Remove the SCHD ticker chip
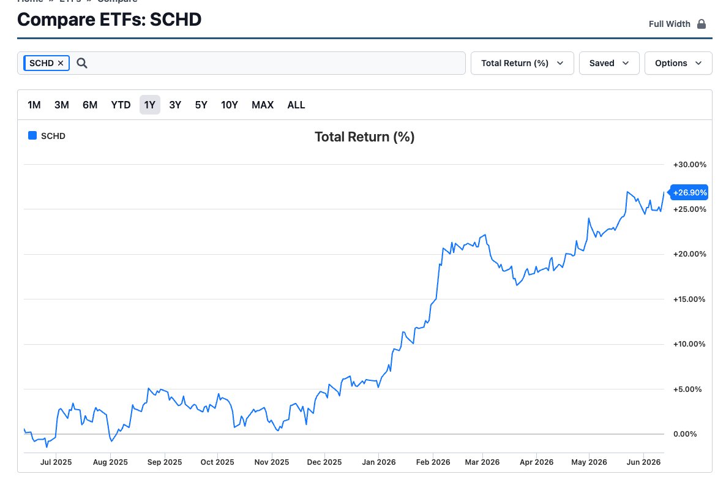726x485 pixels. [x=61, y=63]
